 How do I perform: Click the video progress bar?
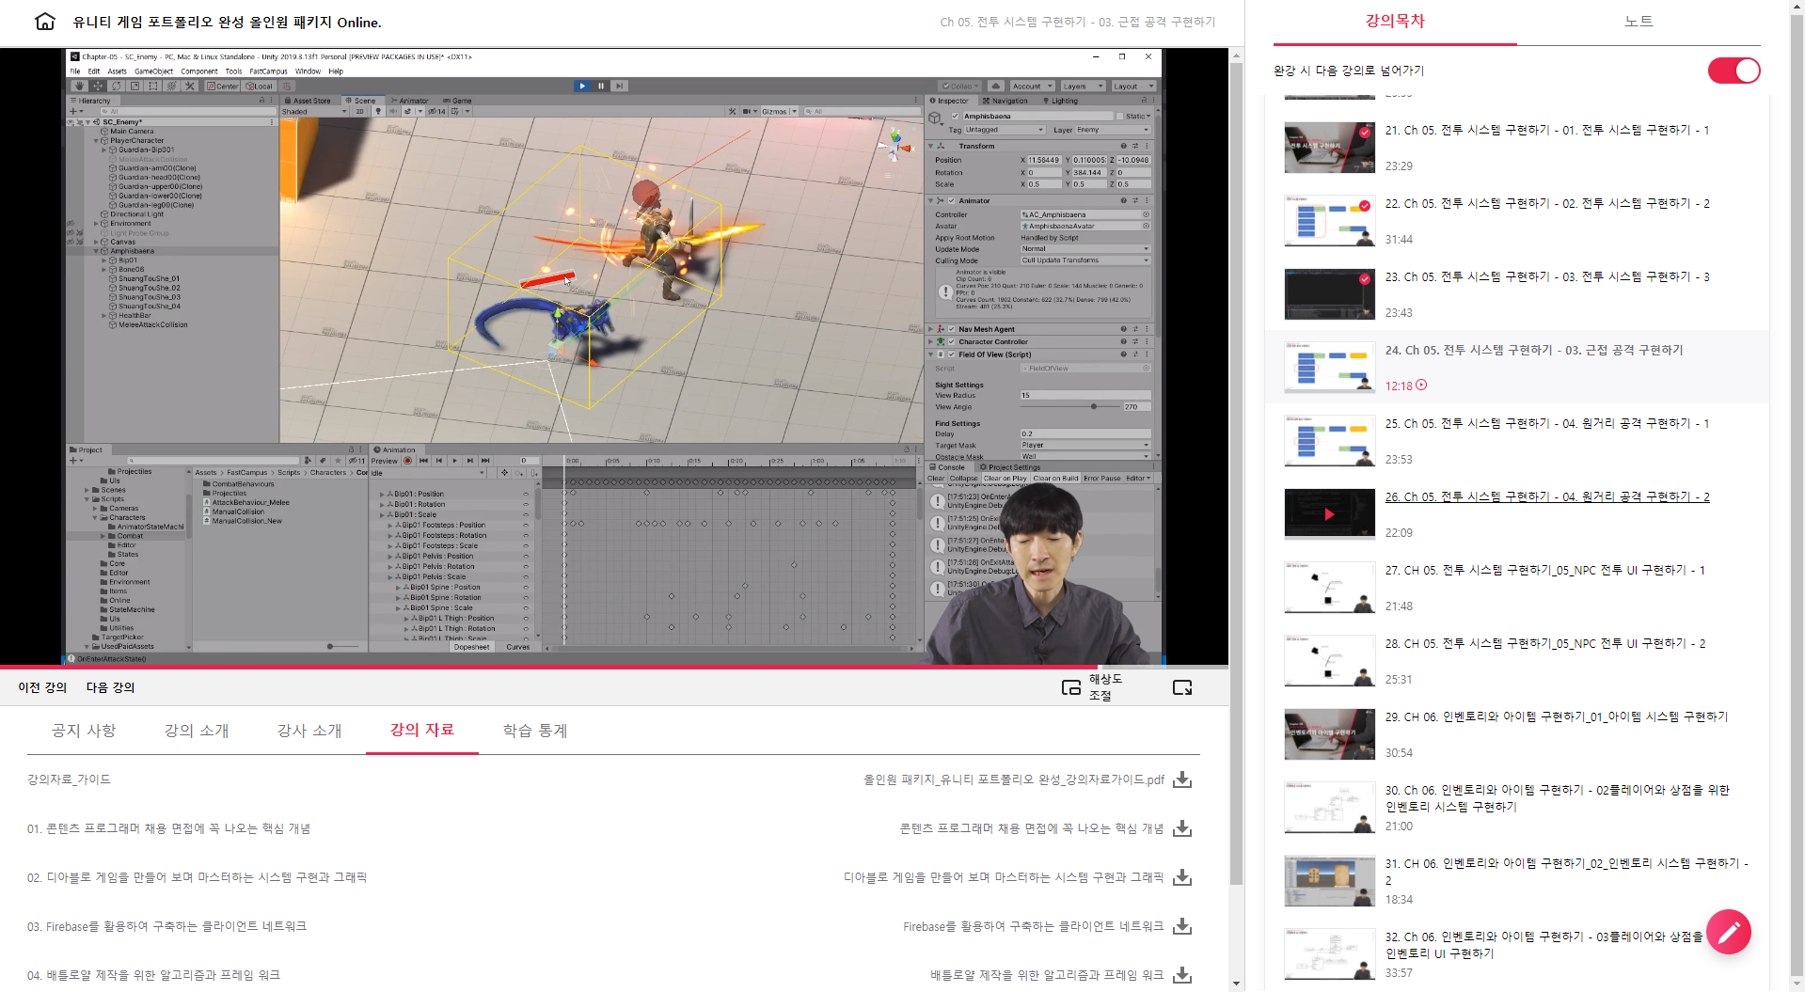pos(614,667)
